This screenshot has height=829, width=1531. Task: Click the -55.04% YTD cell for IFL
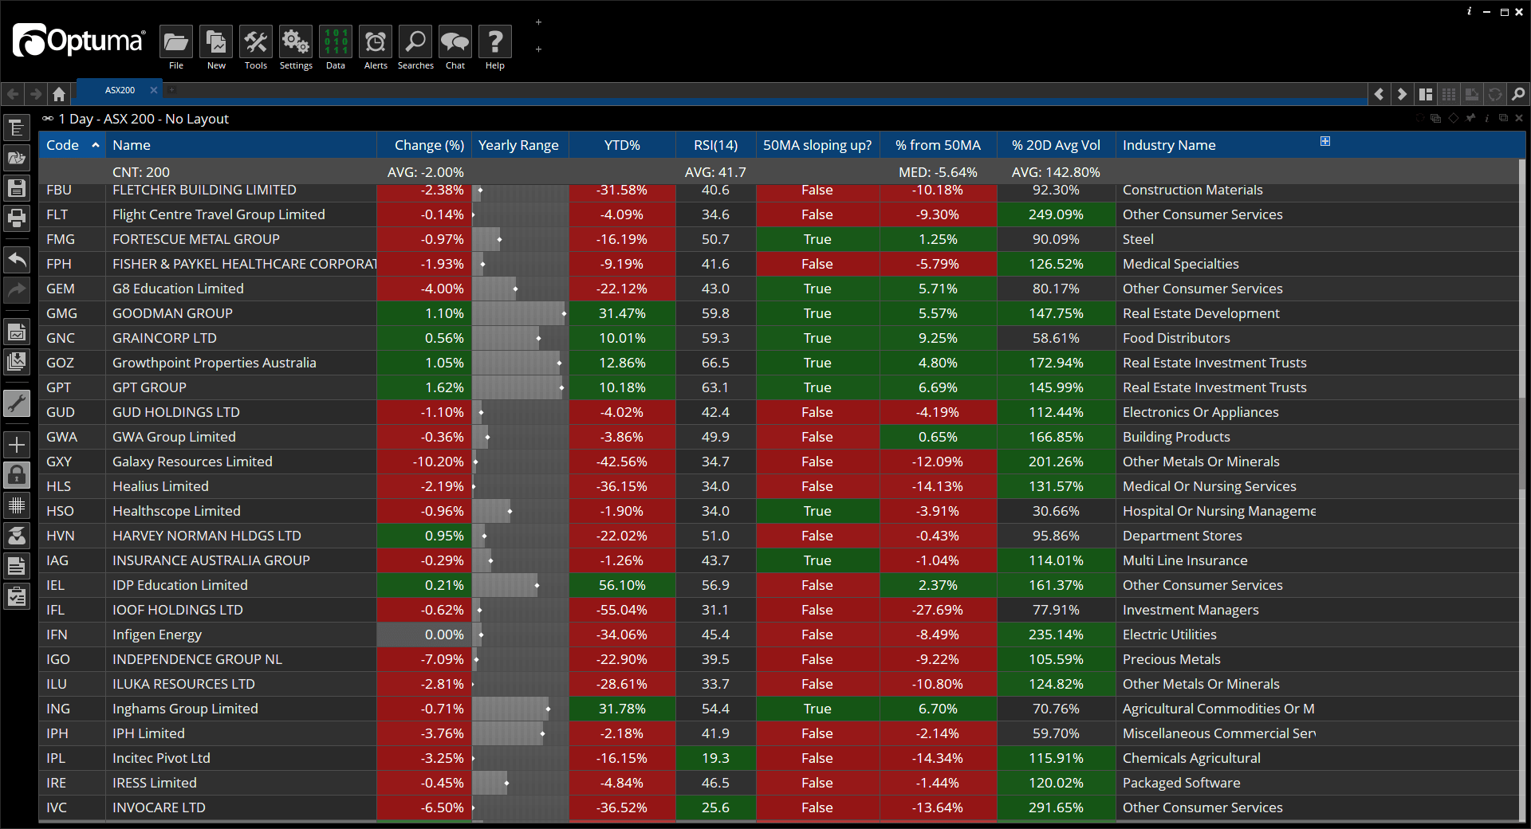(622, 610)
